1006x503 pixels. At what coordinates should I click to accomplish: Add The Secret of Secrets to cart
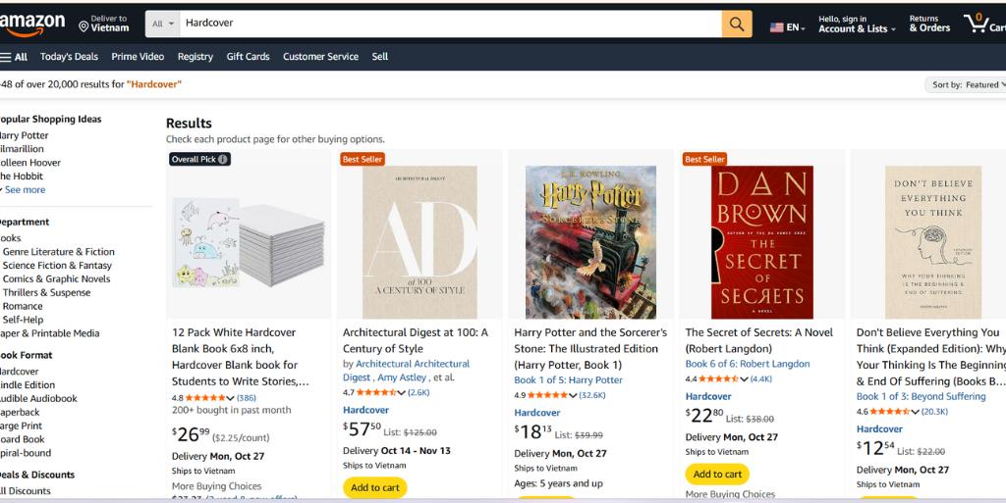pos(717,474)
